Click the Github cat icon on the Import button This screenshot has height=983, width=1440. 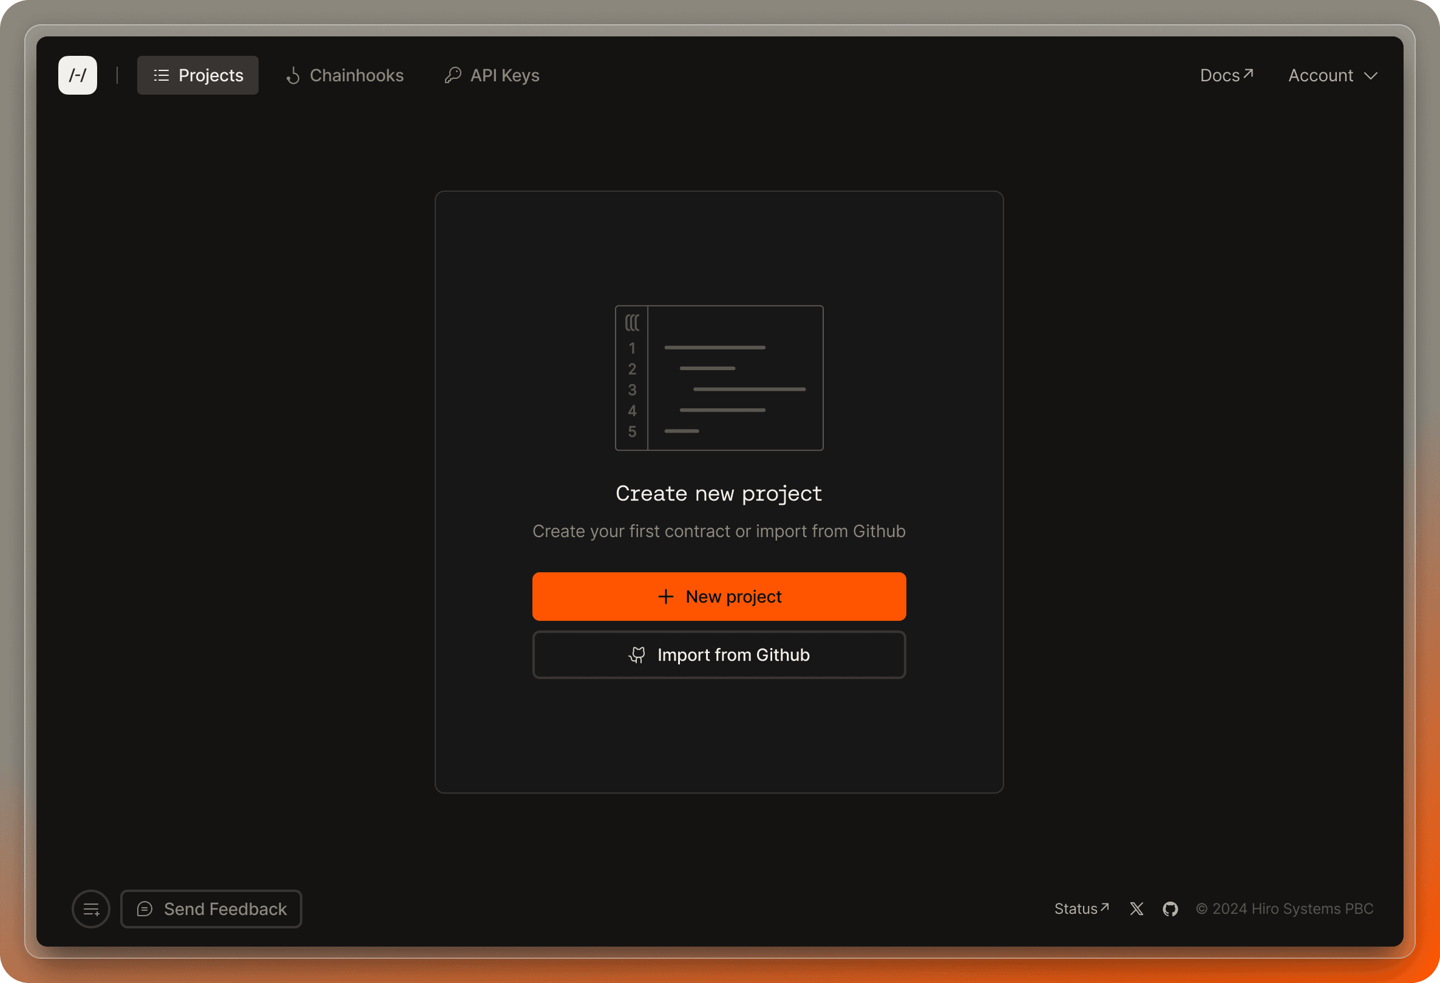[637, 655]
